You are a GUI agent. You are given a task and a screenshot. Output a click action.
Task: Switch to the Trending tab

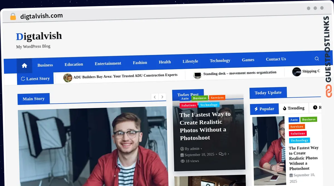coord(293,108)
